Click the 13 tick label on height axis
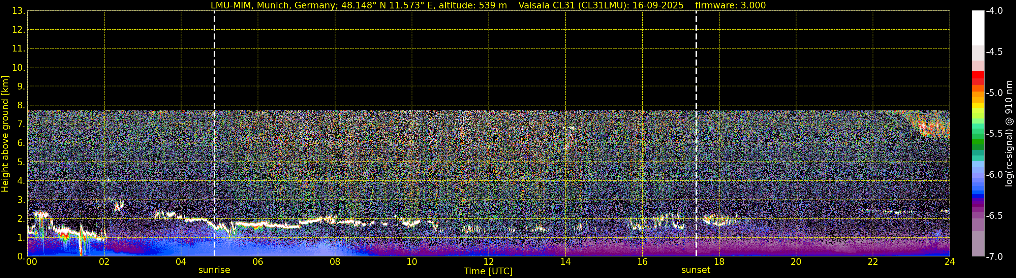Screen dimensions: 1016x278 point(17,11)
